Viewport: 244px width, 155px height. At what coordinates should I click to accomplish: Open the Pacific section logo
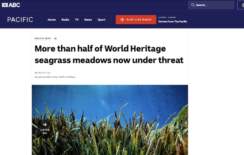click(x=20, y=19)
